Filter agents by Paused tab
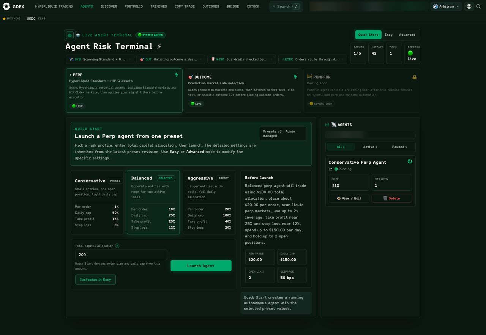486x335 pixels. pyautogui.click(x=399, y=147)
